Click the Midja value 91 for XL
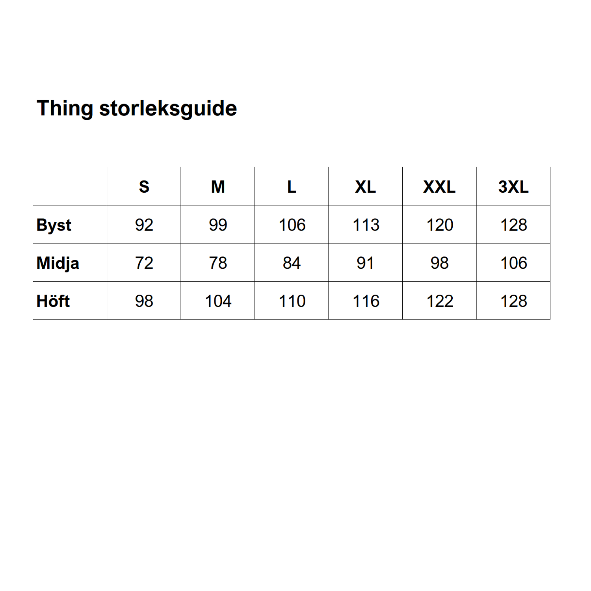This screenshot has width=591, height=591. (366, 263)
